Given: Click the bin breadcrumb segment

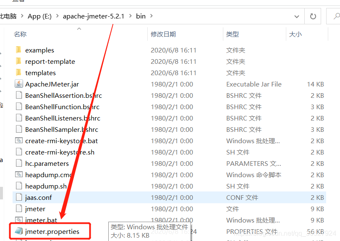Looking at the screenshot, I should 141,16.
